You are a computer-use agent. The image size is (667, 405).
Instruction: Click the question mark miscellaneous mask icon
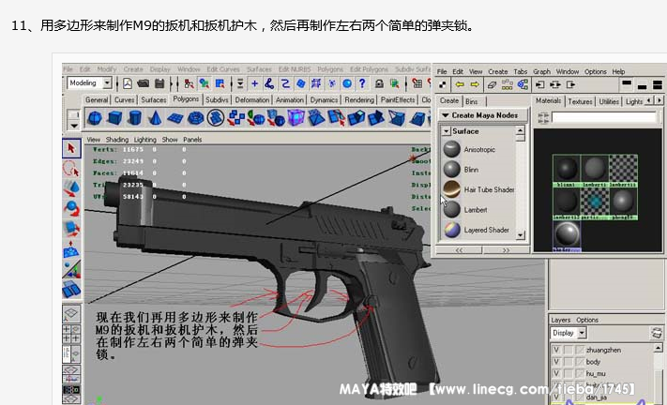pyautogui.click(x=362, y=83)
